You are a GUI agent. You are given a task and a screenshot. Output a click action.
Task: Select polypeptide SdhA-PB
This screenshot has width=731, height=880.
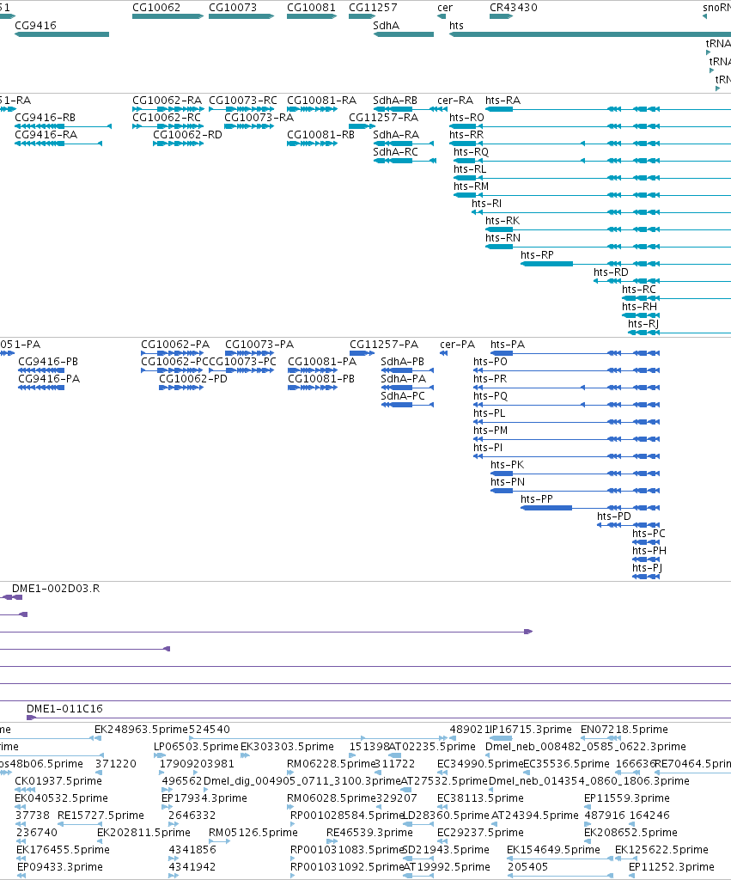[407, 370]
